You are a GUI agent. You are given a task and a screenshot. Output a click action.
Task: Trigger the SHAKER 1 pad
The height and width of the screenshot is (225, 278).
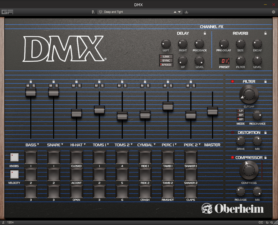[191, 157]
